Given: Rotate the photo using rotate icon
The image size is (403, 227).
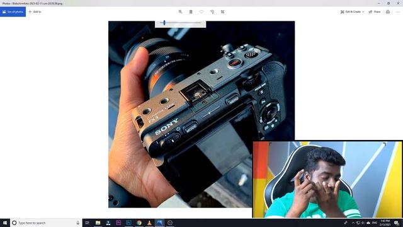Looking at the screenshot, I should point(212,12).
